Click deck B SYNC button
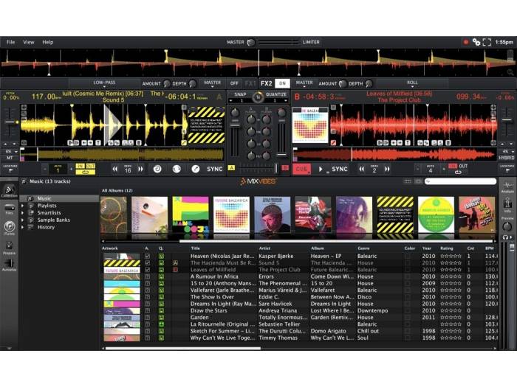517x387 pixels. (340, 169)
